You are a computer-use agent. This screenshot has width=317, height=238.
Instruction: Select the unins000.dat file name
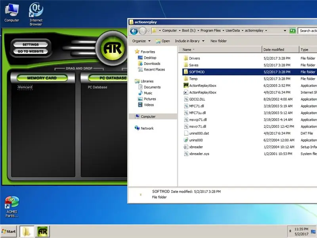click(199, 133)
